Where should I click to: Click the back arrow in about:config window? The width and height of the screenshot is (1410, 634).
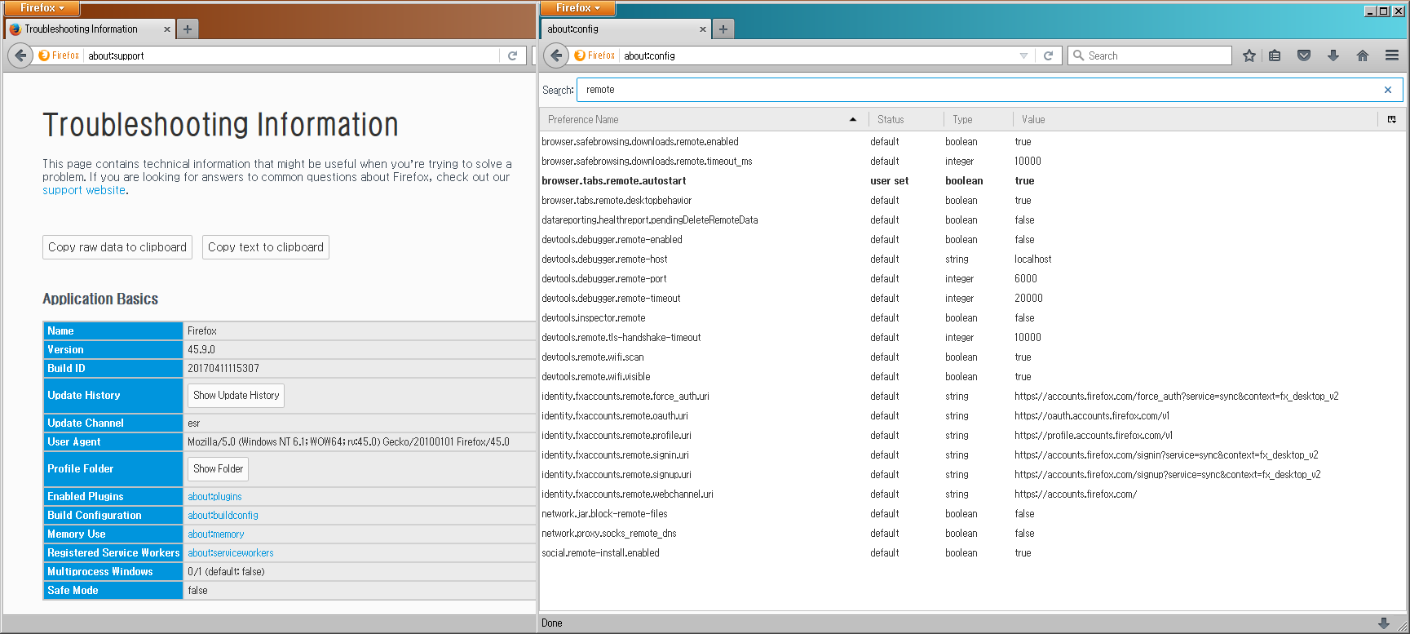click(556, 55)
